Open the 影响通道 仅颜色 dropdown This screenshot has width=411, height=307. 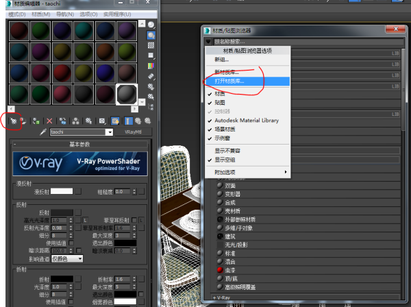point(67,259)
